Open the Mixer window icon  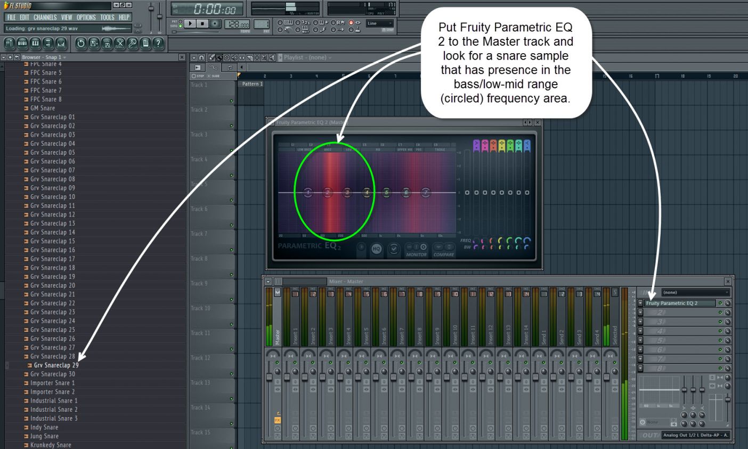[60, 44]
